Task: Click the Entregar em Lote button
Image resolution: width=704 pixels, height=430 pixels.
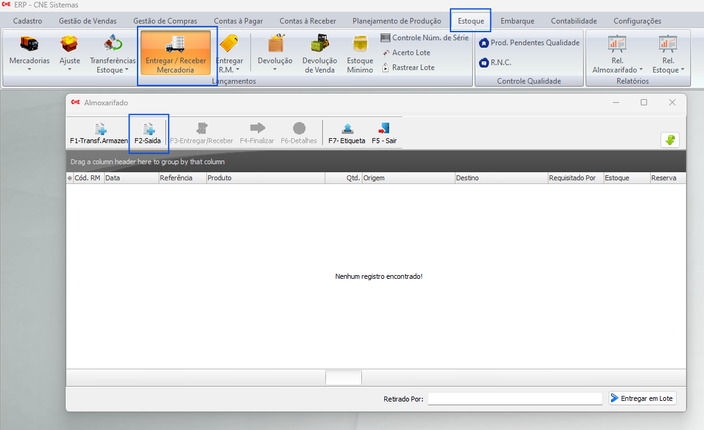Action: [x=642, y=398]
